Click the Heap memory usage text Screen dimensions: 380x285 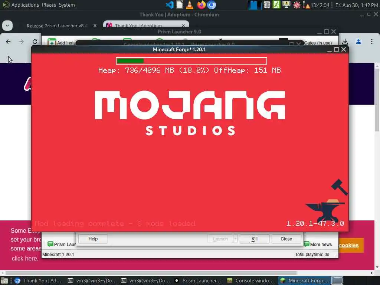coord(190,70)
